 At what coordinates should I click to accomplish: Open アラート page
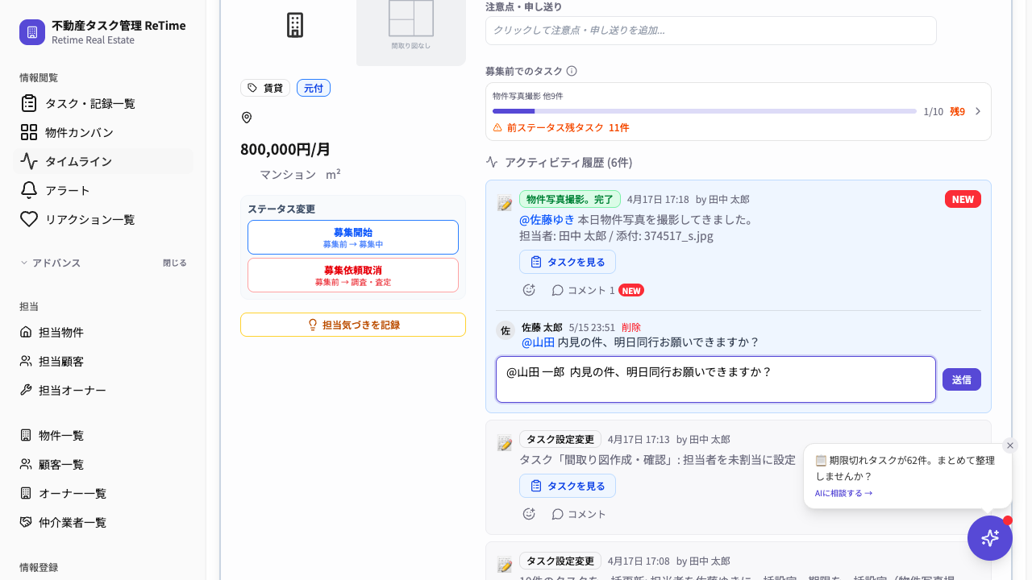pos(103,190)
